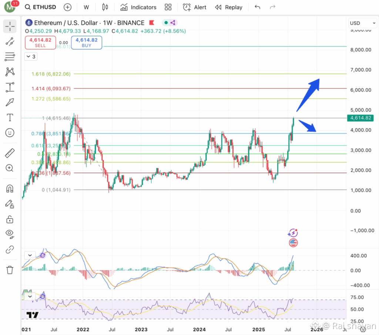Click the link drawings chain icon
Screen dimensions: 379x335
pyautogui.click(x=10, y=249)
